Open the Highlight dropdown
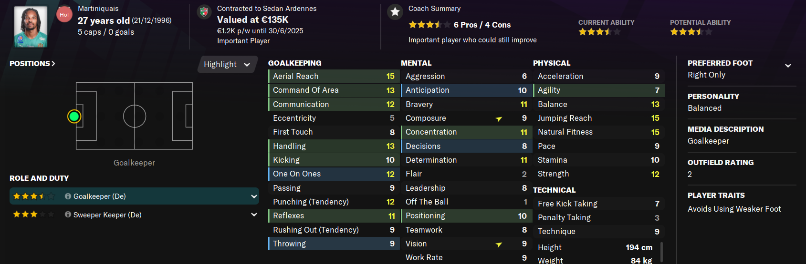 227,65
